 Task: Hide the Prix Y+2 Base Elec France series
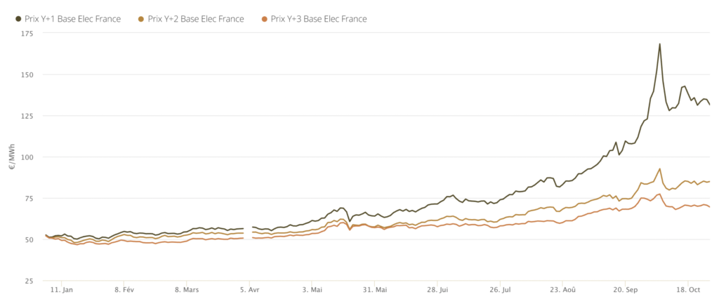point(196,19)
